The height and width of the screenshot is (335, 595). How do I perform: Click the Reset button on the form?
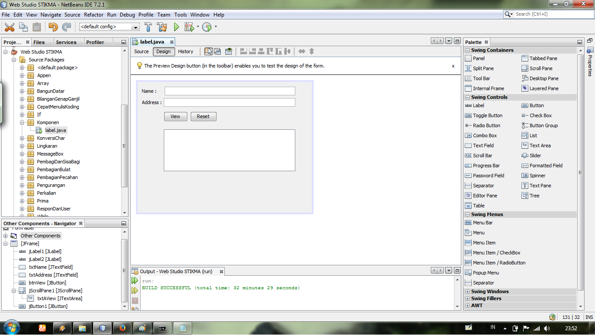203,116
